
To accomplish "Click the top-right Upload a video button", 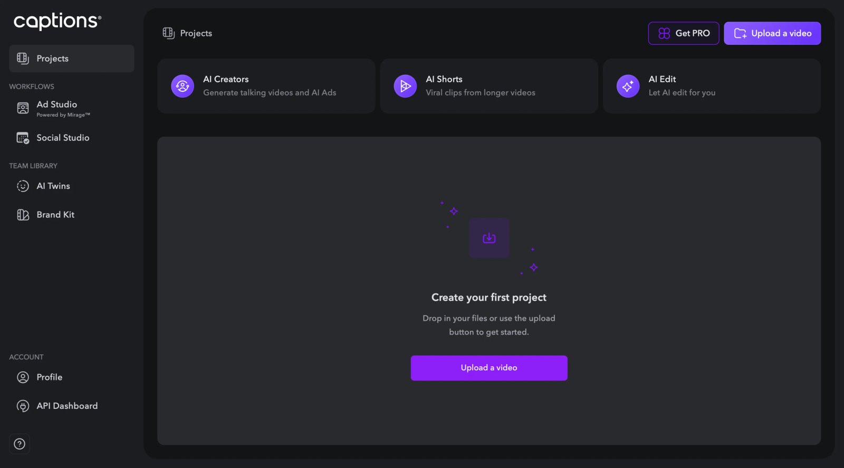I will pos(772,33).
